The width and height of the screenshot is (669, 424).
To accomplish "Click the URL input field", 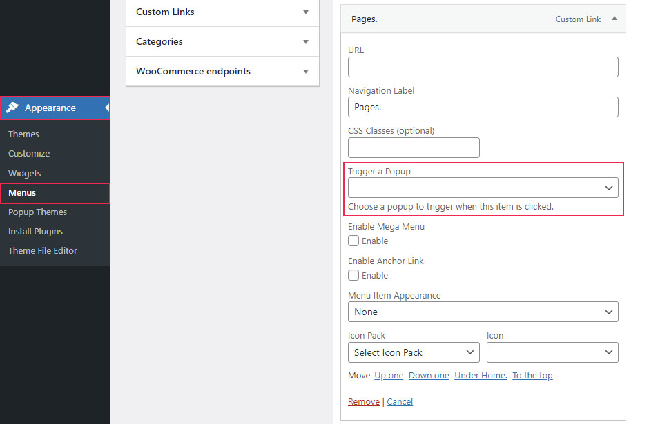I will click(x=483, y=67).
